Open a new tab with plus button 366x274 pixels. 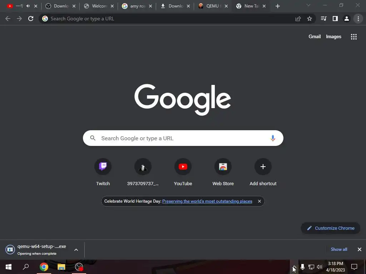coord(277,6)
